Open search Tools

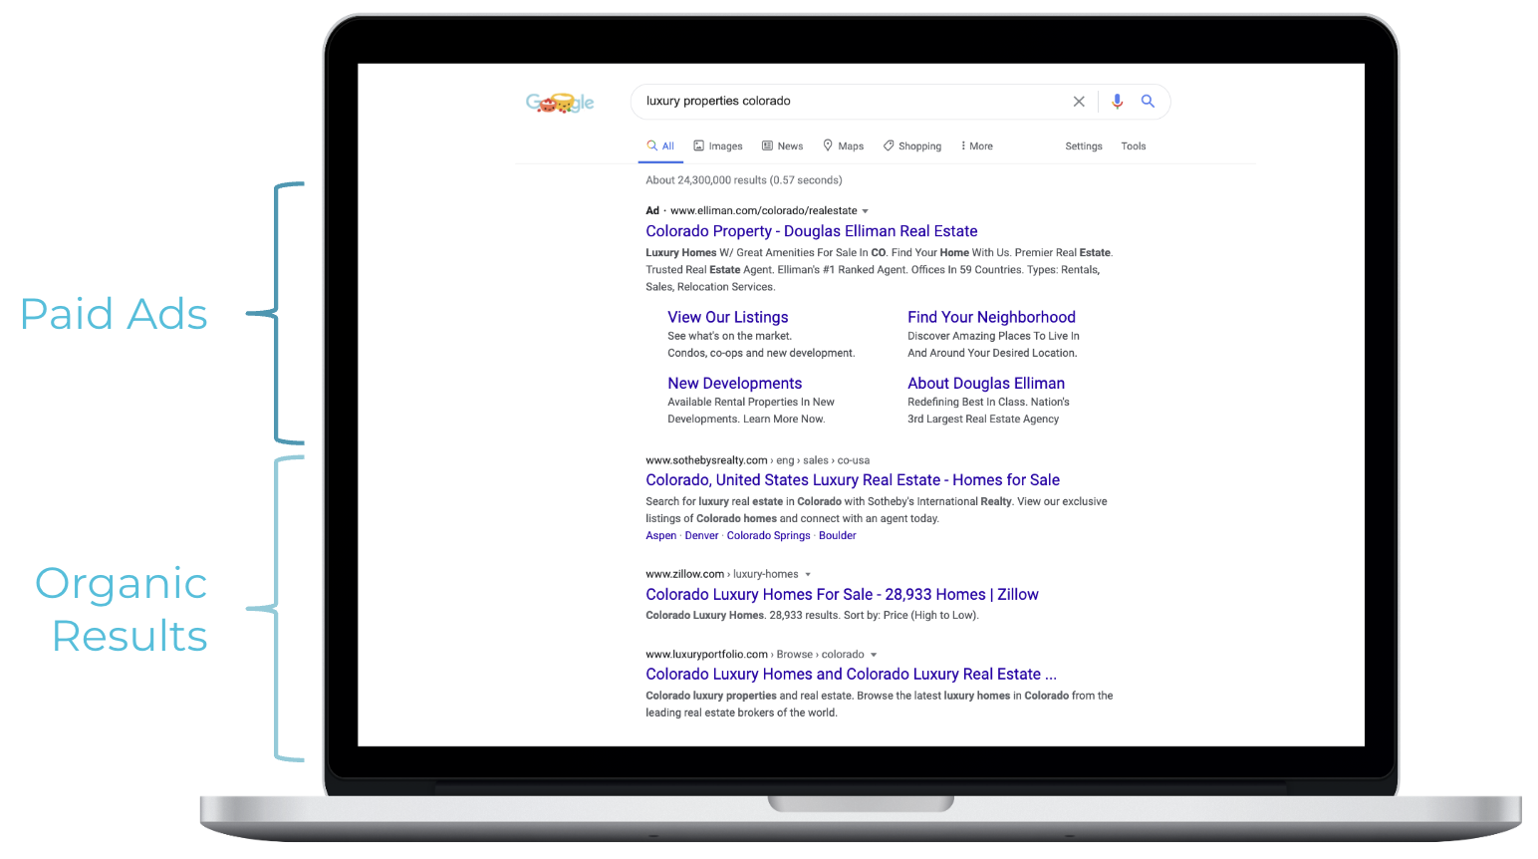pyautogui.click(x=1134, y=145)
